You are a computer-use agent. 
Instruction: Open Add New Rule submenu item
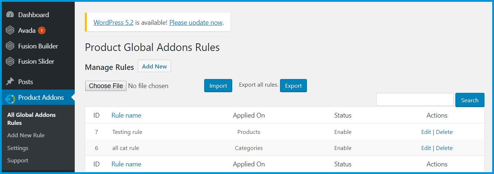[26, 135]
